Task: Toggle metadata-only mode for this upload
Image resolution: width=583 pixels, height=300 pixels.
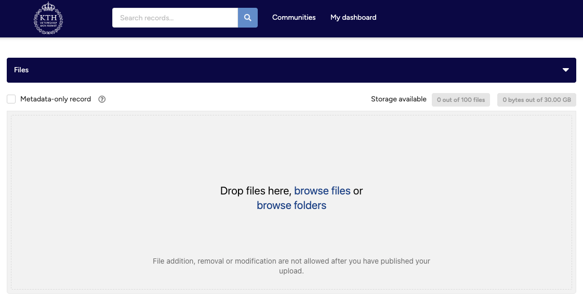Action: click(11, 99)
